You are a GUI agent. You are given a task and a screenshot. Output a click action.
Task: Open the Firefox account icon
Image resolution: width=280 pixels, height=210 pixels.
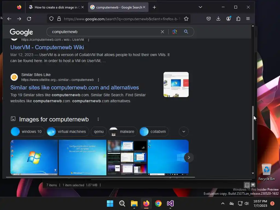pyautogui.click(x=228, y=19)
